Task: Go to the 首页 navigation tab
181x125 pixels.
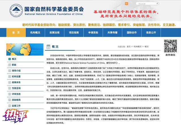Action: [16, 33]
